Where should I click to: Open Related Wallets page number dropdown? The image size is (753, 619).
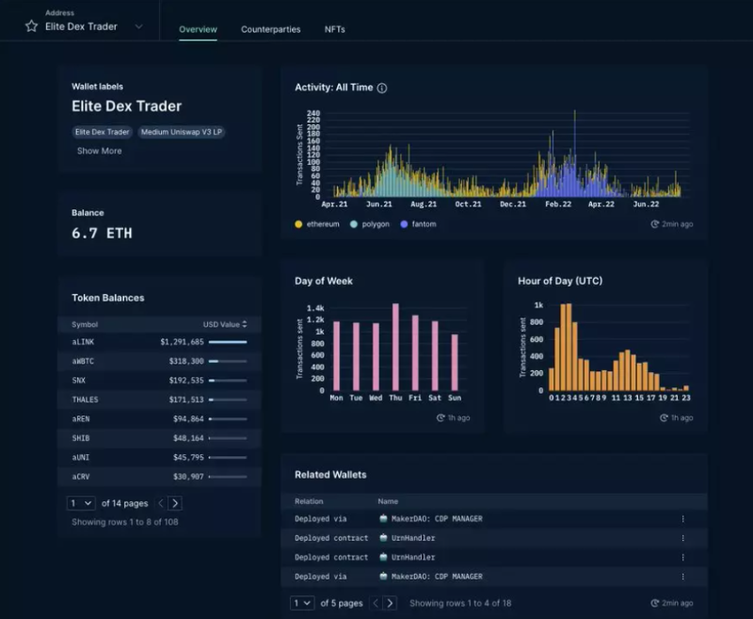tap(302, 603)
